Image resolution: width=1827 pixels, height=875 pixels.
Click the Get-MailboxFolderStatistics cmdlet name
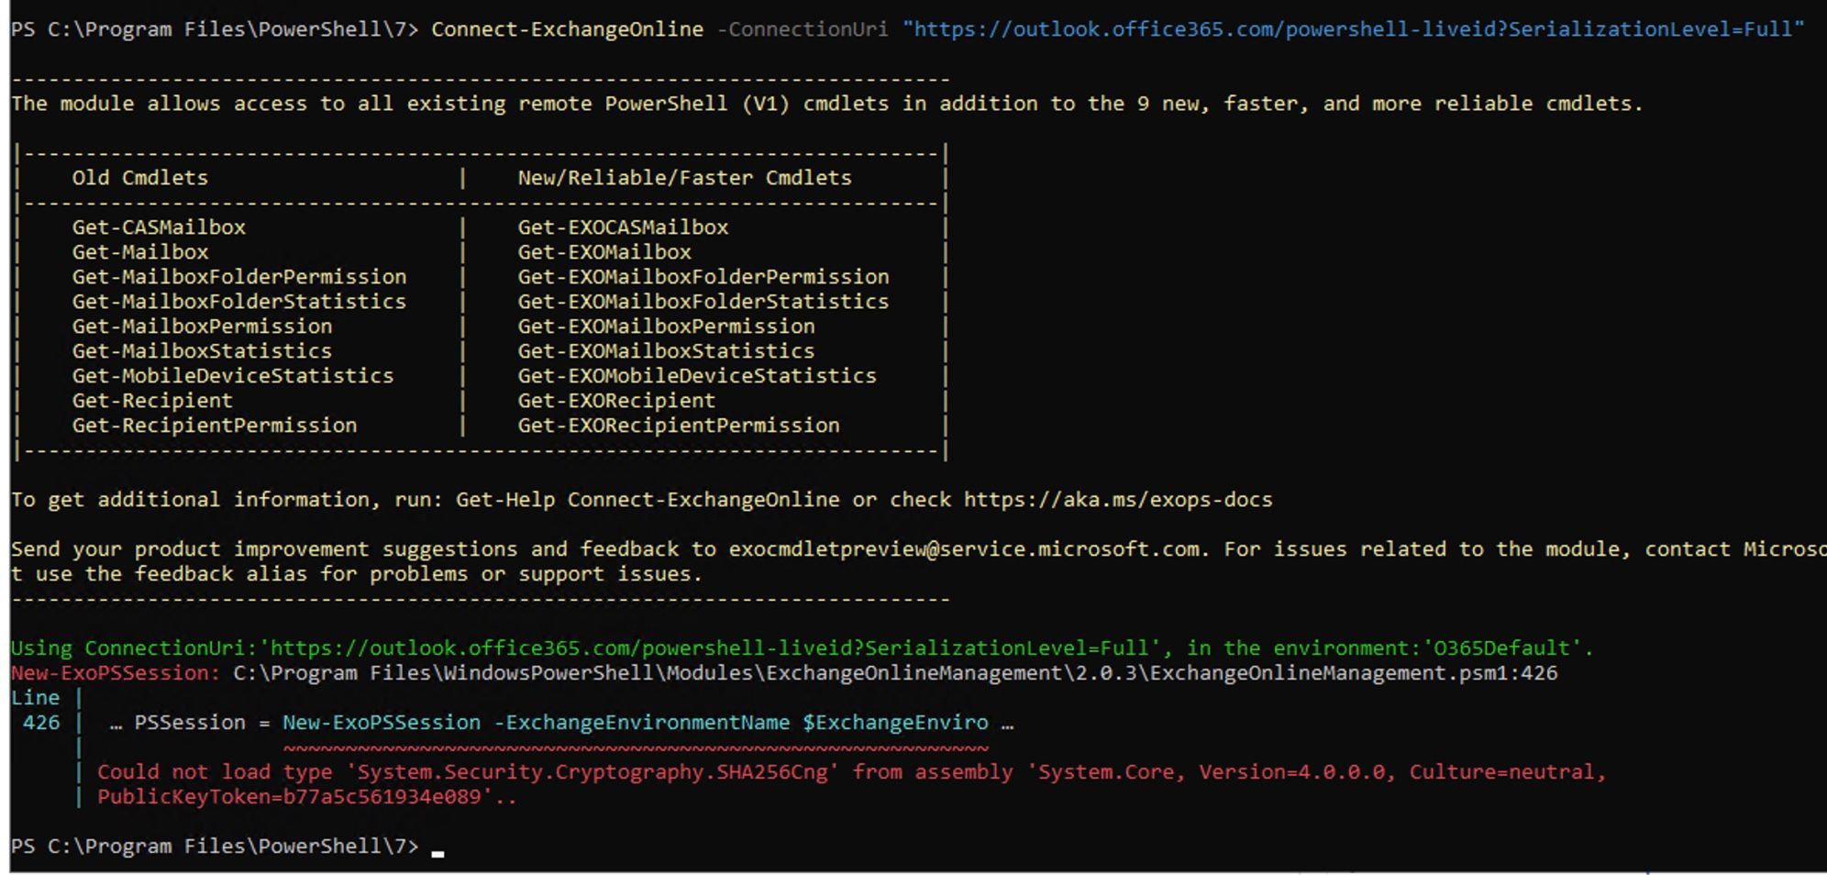coord(240,301)
